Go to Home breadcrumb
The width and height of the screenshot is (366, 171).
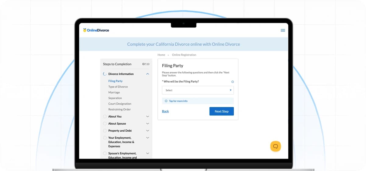coord(161,55)
